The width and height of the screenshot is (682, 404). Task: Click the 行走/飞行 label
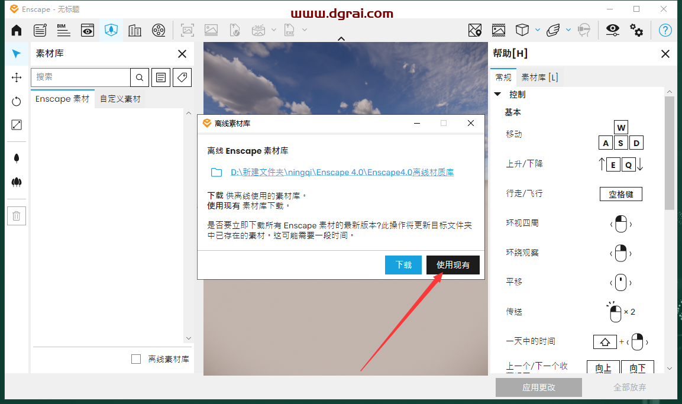coord(523,193)
